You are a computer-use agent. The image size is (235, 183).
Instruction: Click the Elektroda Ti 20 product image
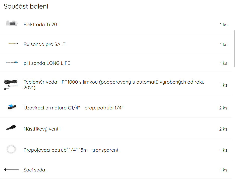click(x=11, y=24)
